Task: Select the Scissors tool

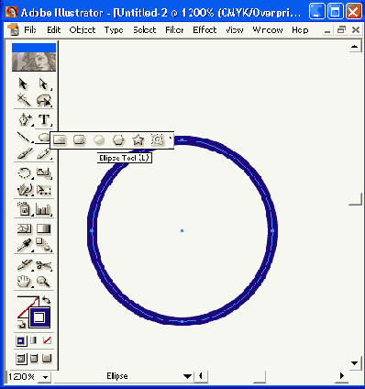Action: (x=44, y=265)
